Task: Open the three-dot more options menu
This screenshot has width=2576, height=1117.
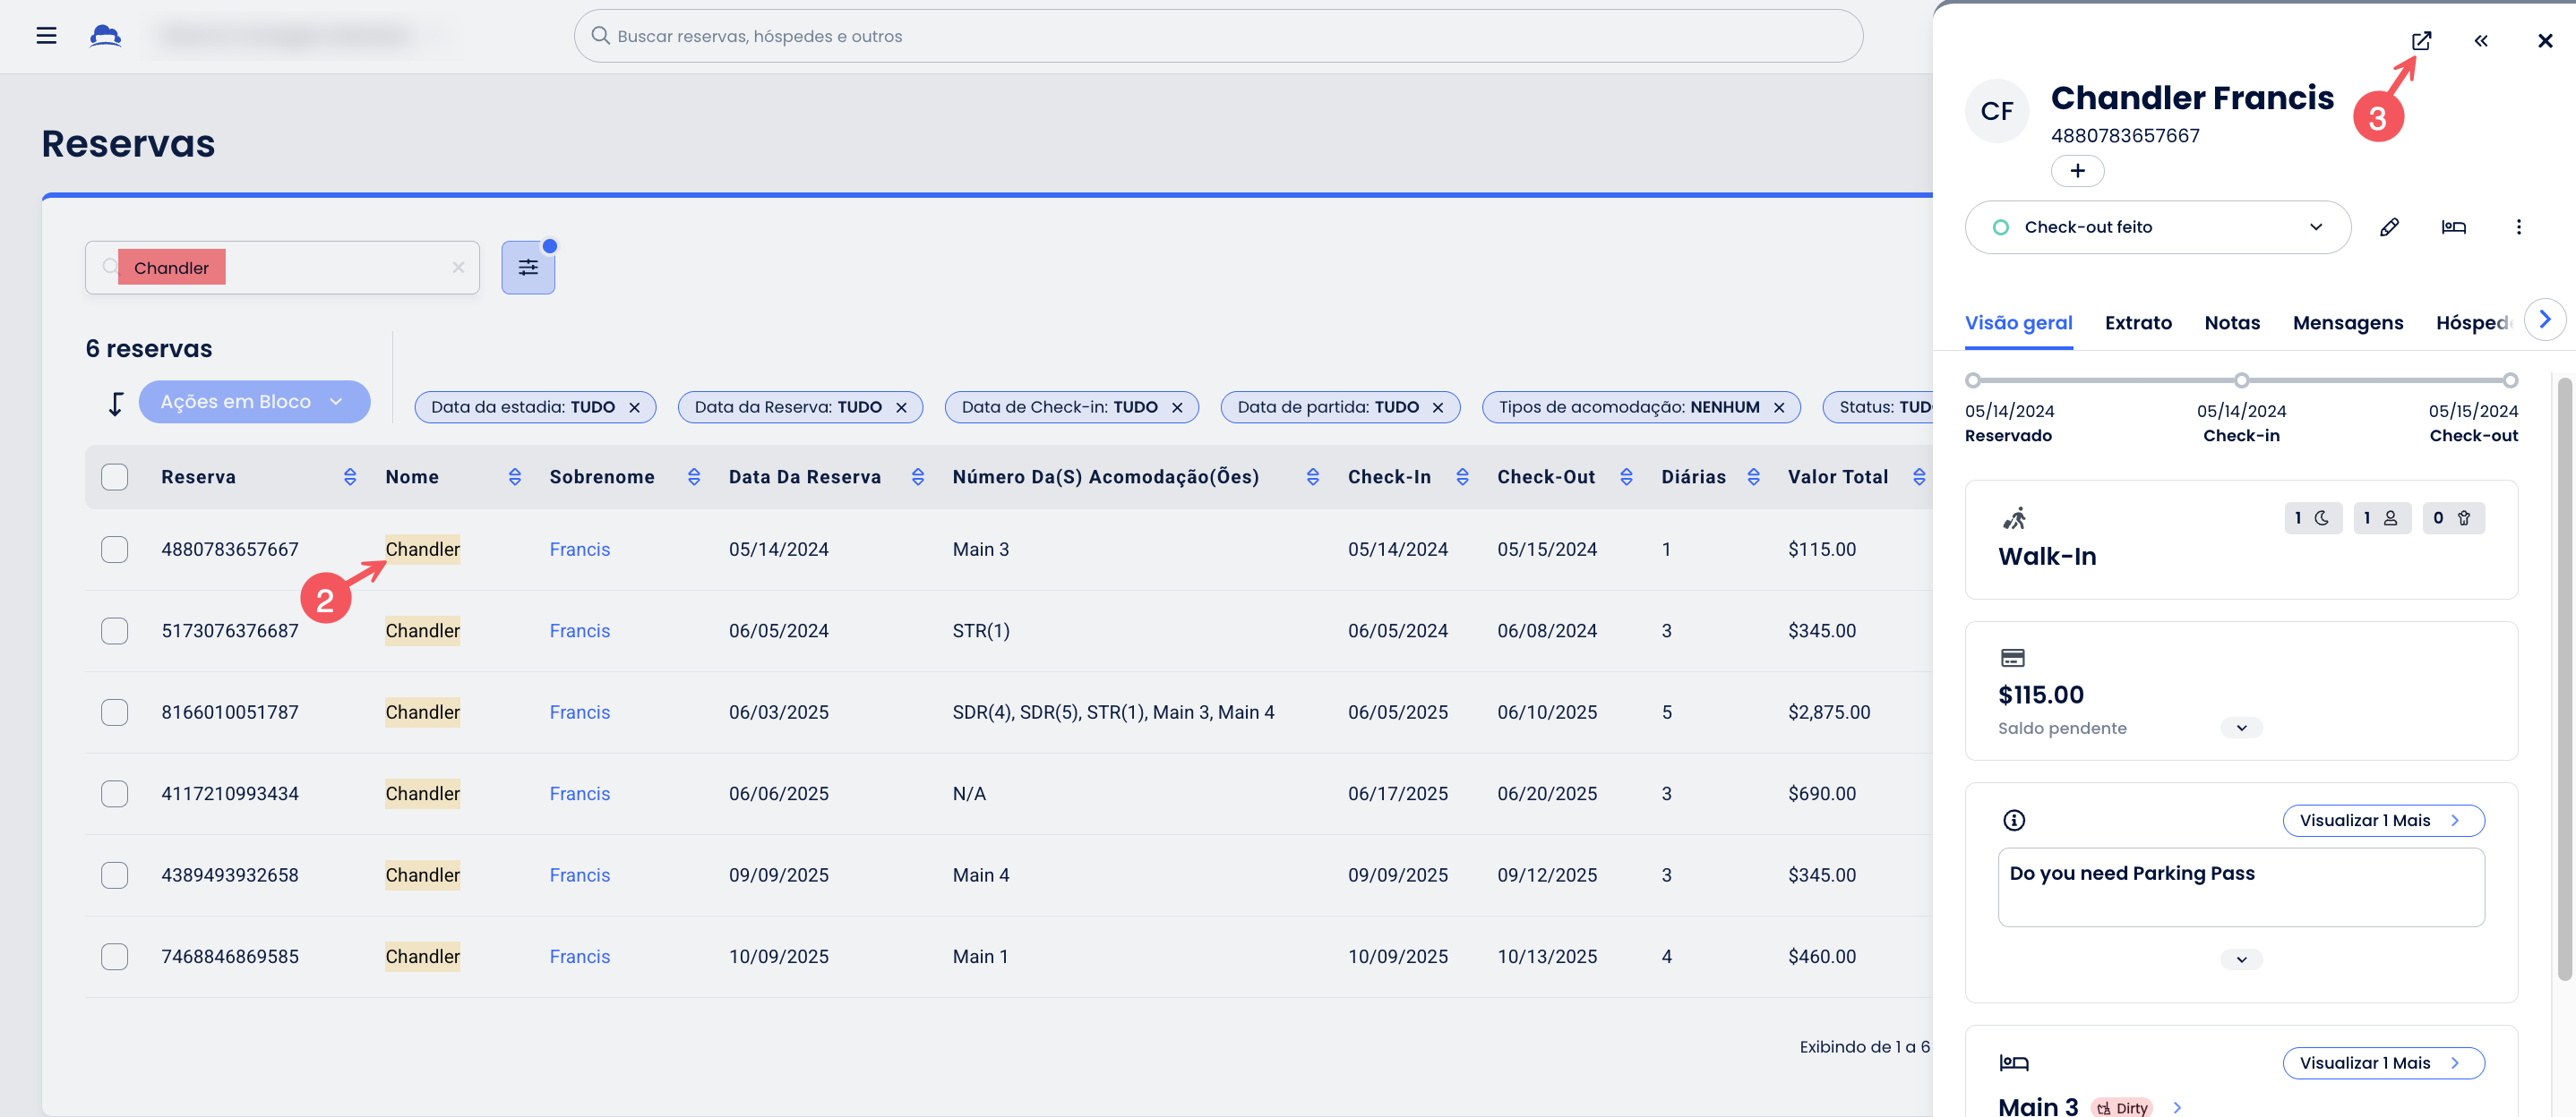Action: [x=2518, y=228]
